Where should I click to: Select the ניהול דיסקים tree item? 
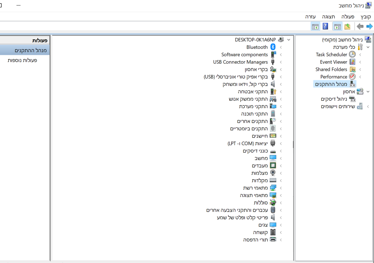click(x=334, y=99)
